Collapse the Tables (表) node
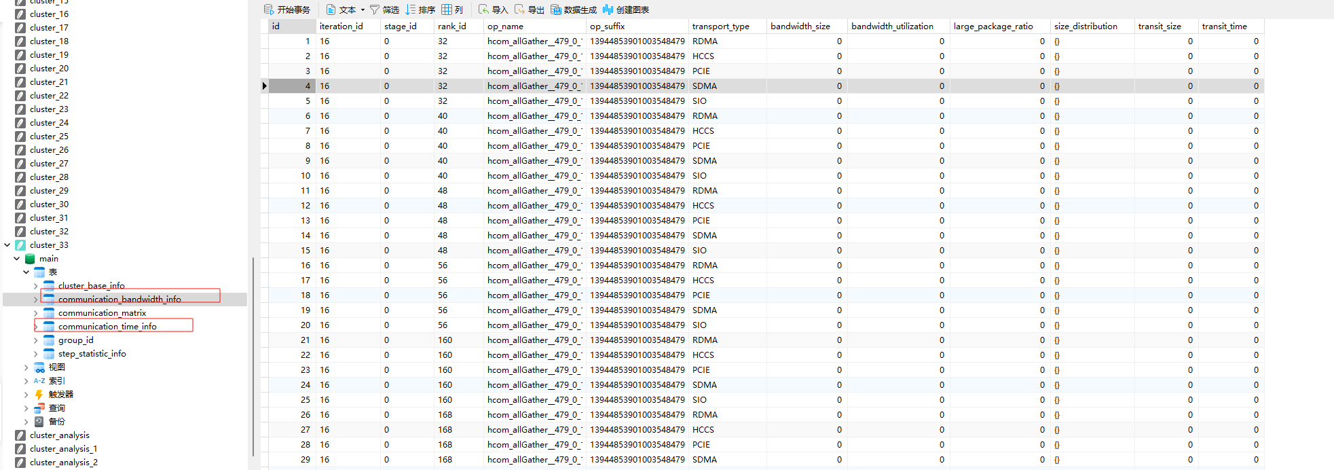1334x470 pixels. pos(26,272)
